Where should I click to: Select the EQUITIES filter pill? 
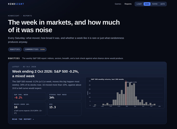tap(15, 50)
